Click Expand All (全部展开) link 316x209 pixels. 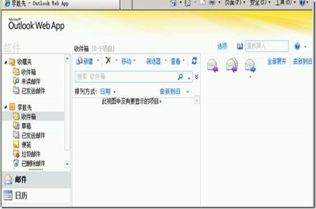pyautogui.click(x=277, y=61)
